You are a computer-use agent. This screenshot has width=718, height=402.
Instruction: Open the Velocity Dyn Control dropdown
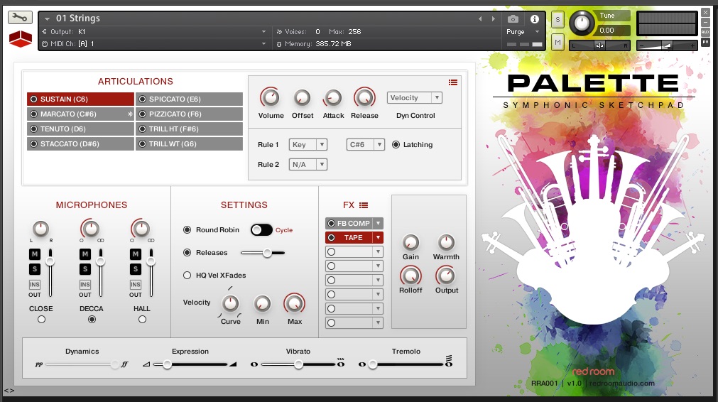click(415, 98)
